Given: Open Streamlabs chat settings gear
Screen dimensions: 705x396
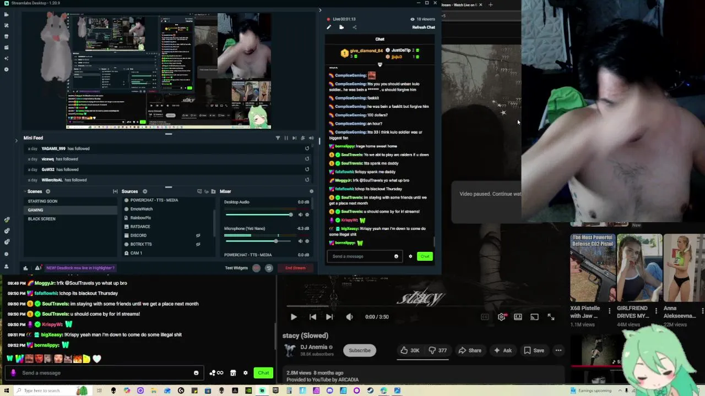Looking at the screenshot, I should click(410, 256).
